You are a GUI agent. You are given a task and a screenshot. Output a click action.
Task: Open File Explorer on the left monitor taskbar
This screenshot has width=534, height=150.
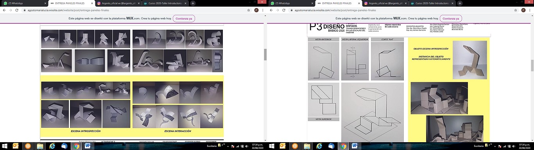[x=40, y=146]
